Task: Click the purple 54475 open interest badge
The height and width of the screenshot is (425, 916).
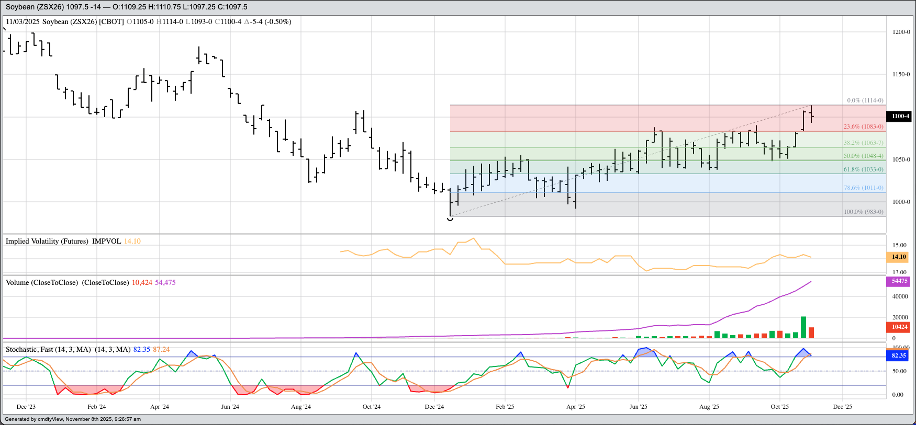Action: pos(899,281)
